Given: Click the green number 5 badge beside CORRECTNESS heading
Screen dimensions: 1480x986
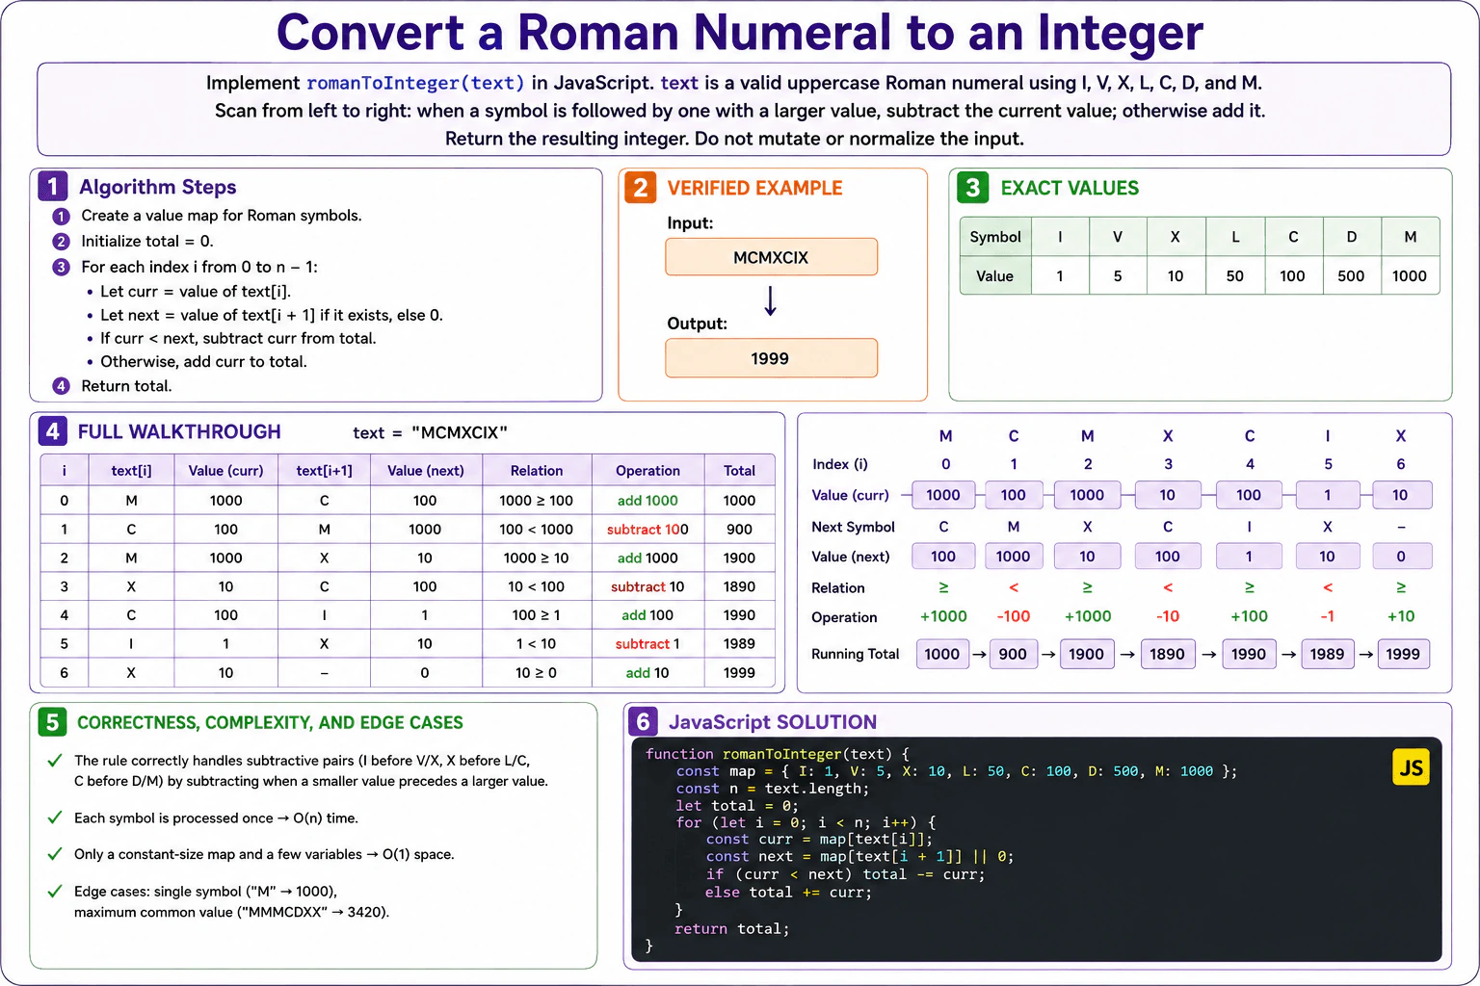Looking at the screenshot, I should pos(52,721).
